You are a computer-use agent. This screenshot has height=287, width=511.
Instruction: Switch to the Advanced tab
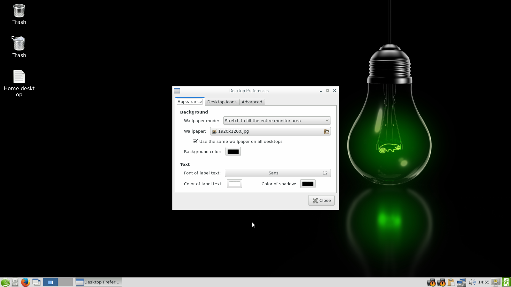252,102
